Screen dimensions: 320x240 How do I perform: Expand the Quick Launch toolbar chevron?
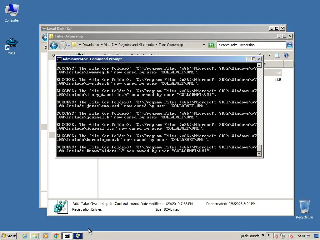tap(263, 235)
